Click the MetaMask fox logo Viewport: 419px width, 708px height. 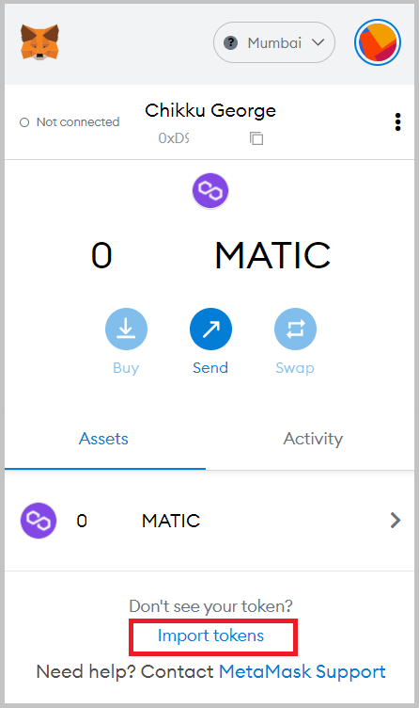39,42
